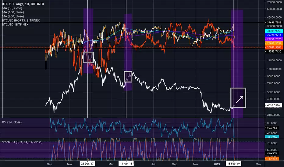Select the MA (50, close) legend entry
Screen dimensions: 284x167
click(x=12, y=8)
